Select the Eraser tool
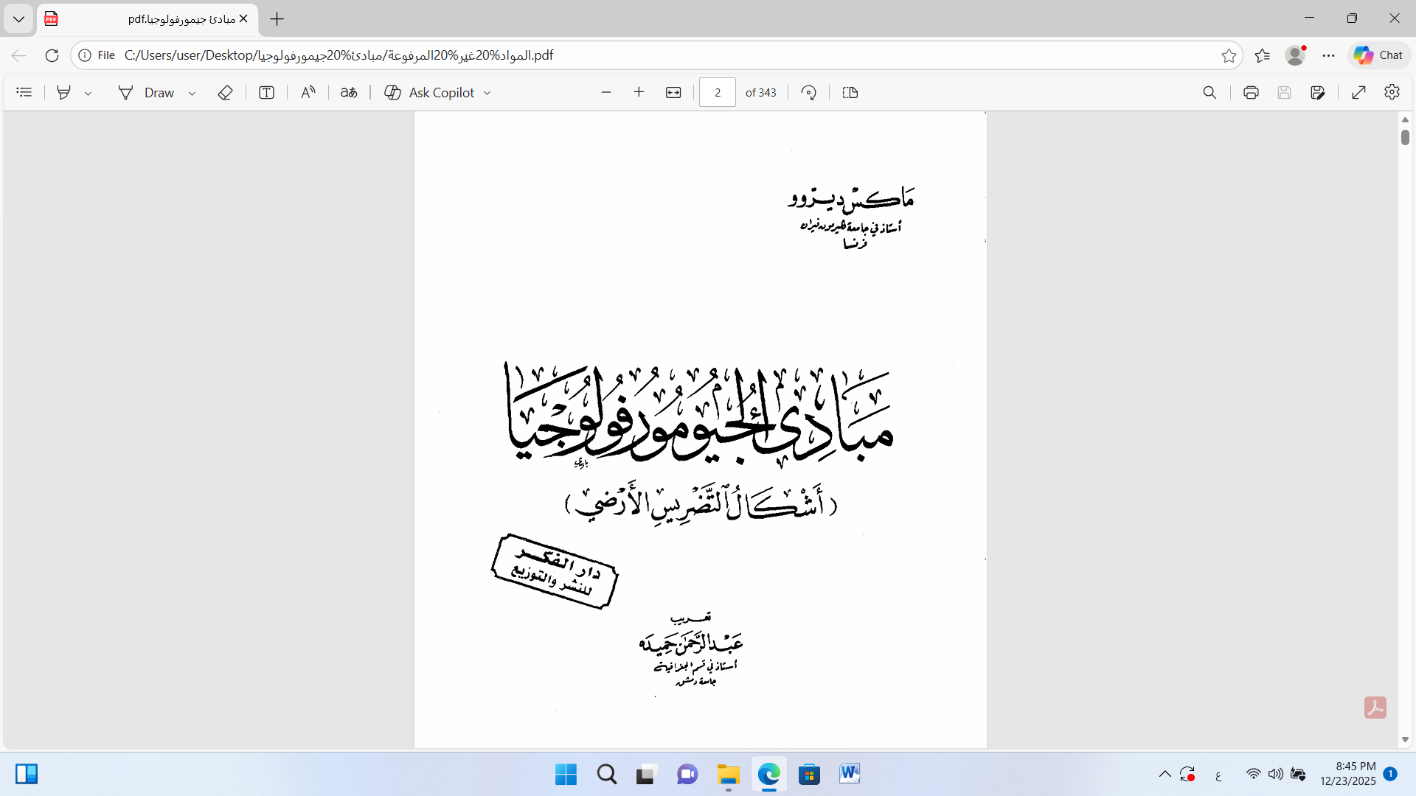 226,92
